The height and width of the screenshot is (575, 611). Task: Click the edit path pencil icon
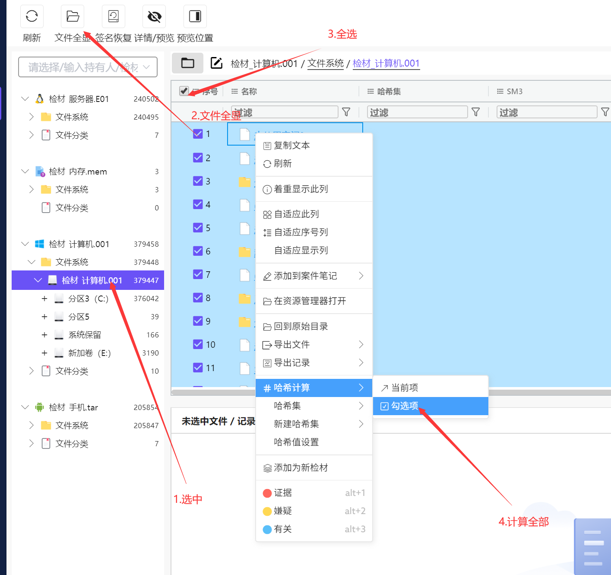(216, 63)
